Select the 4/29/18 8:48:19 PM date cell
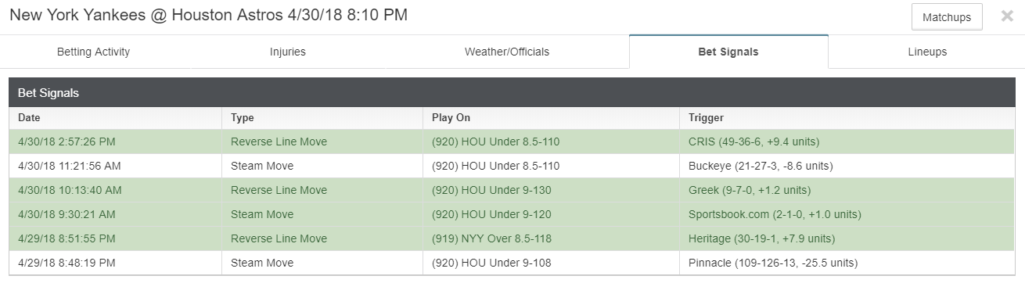Viewport: 1025px width, 283px height. (x=116, y=263)
